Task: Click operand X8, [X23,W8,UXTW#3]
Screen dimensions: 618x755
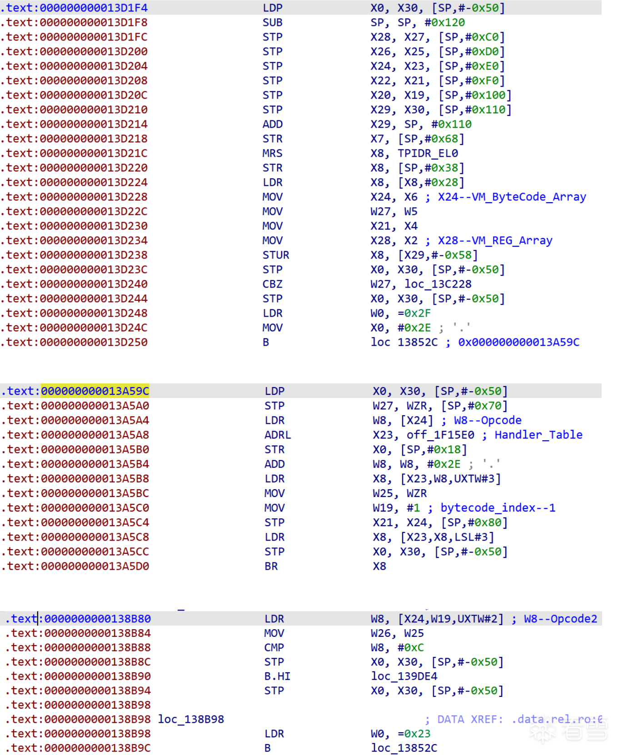Action: [x=437, y=478]
